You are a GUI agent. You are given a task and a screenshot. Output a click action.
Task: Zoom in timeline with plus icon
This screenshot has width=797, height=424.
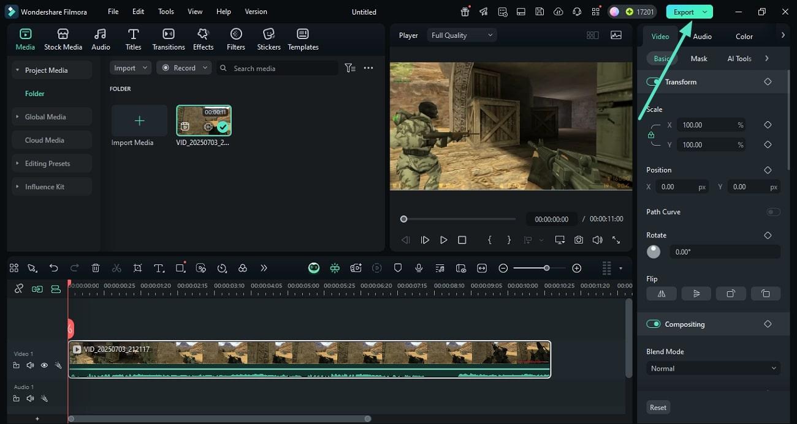click(x=576, y=268)
